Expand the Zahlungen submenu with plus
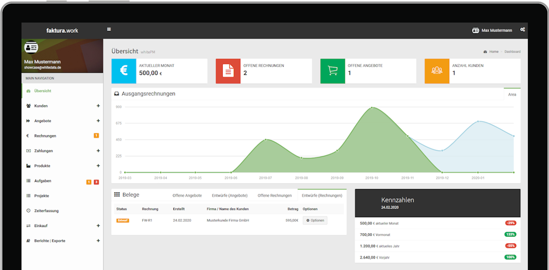The width and height of the screenshot is (549, 270). 98,151
